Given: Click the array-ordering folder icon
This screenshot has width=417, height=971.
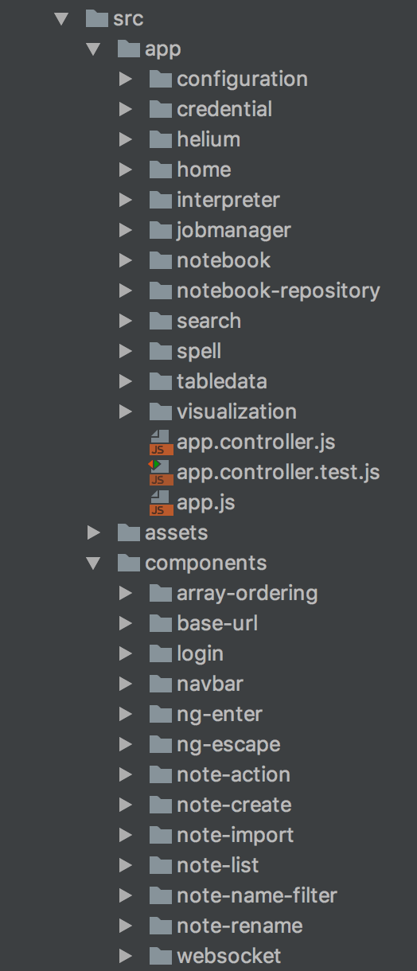Looking at the screenshot, I should (x=160, y=592).
